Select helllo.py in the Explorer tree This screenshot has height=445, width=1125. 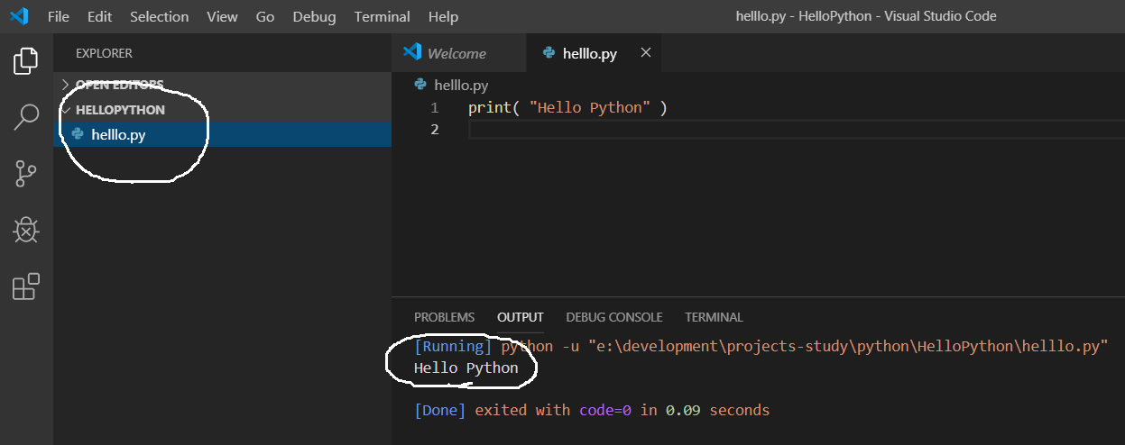pyautogui.click(x=222, y=134)
